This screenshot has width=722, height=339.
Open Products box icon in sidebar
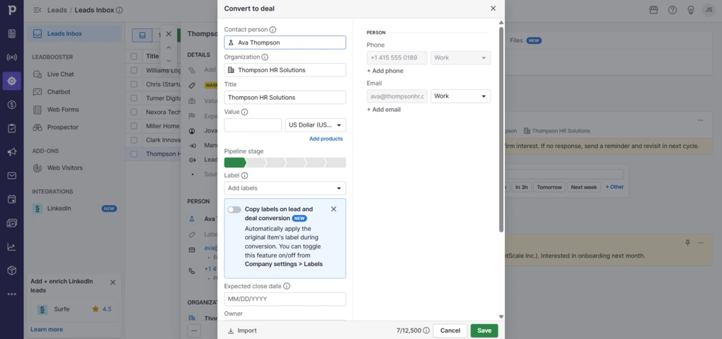click(x=12, y=270)
